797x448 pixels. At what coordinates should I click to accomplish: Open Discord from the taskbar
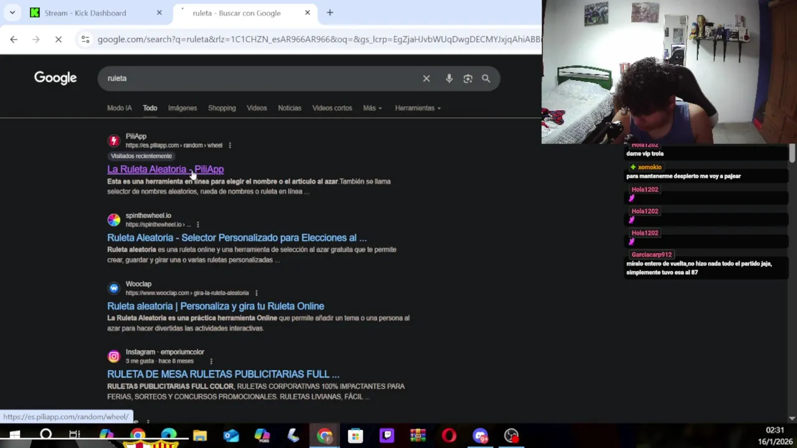click(480, 435)
